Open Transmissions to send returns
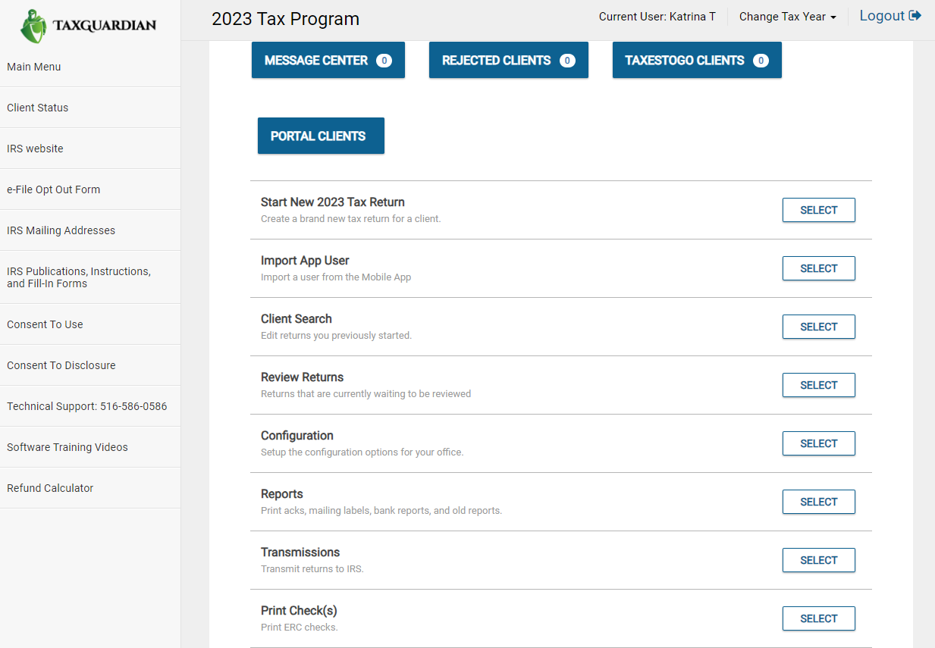 (818, 560)
